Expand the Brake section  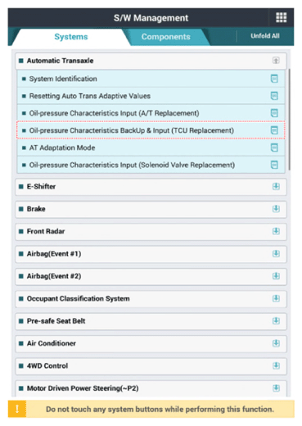click(x=276, y=209)
